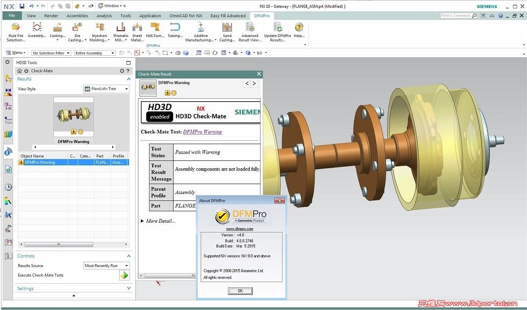527x310 pixels.
Task: Open the Easy Fill Advanced tab
Action: click(x=228, y=15)
